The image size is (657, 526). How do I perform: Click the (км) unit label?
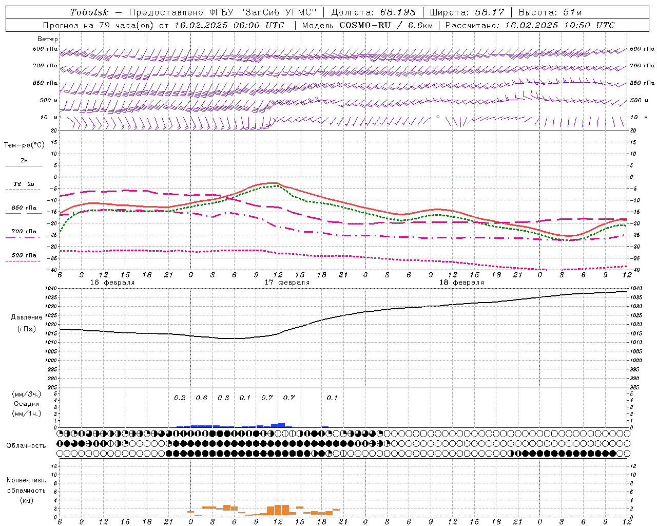pos(27,500)
